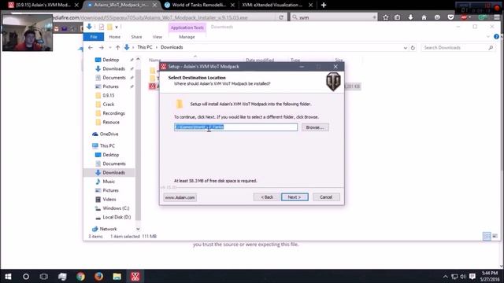Select Downloads in Quick access

click(x=113, y=68)
